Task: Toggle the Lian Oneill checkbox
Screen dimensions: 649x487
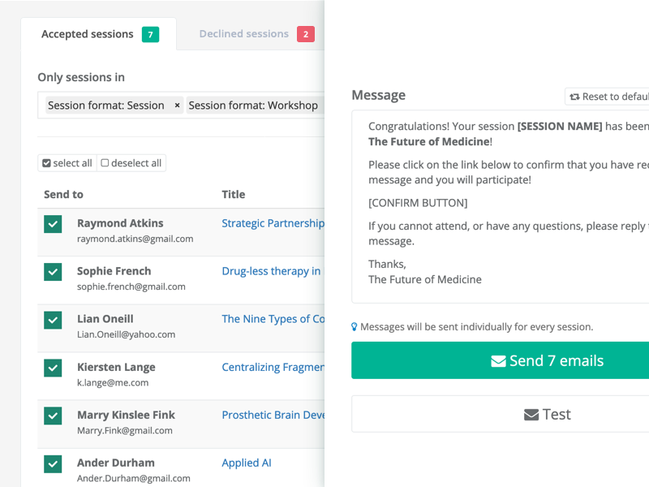Action: pyautogui.click(x=53, y=320)
